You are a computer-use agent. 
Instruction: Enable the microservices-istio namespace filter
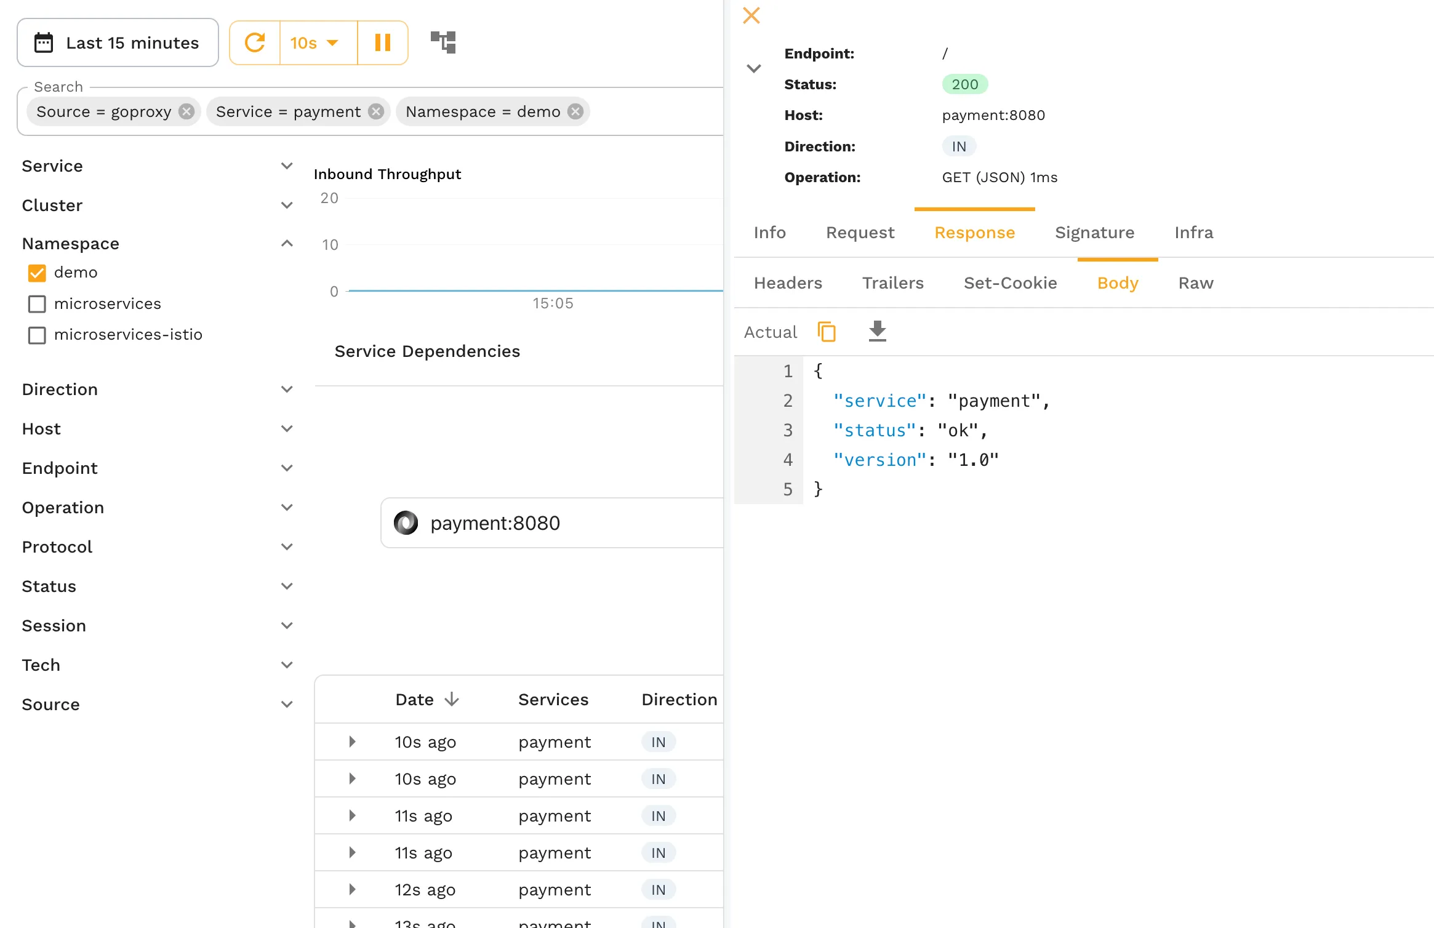(37, 335)
